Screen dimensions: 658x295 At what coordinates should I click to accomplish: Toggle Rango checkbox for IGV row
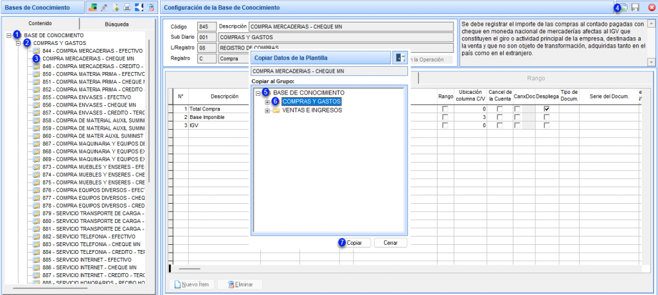click(445, 125)
